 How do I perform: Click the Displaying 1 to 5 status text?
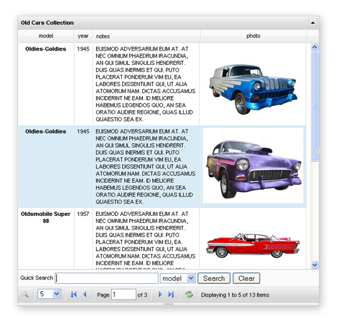coord(235,295)
